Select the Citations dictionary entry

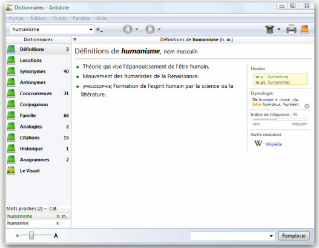(38, 138)
